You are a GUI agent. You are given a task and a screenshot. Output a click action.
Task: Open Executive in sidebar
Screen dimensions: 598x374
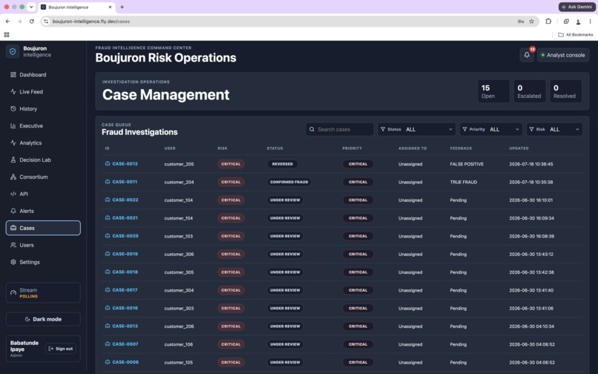pyautogui.click(x=43, y=126)
